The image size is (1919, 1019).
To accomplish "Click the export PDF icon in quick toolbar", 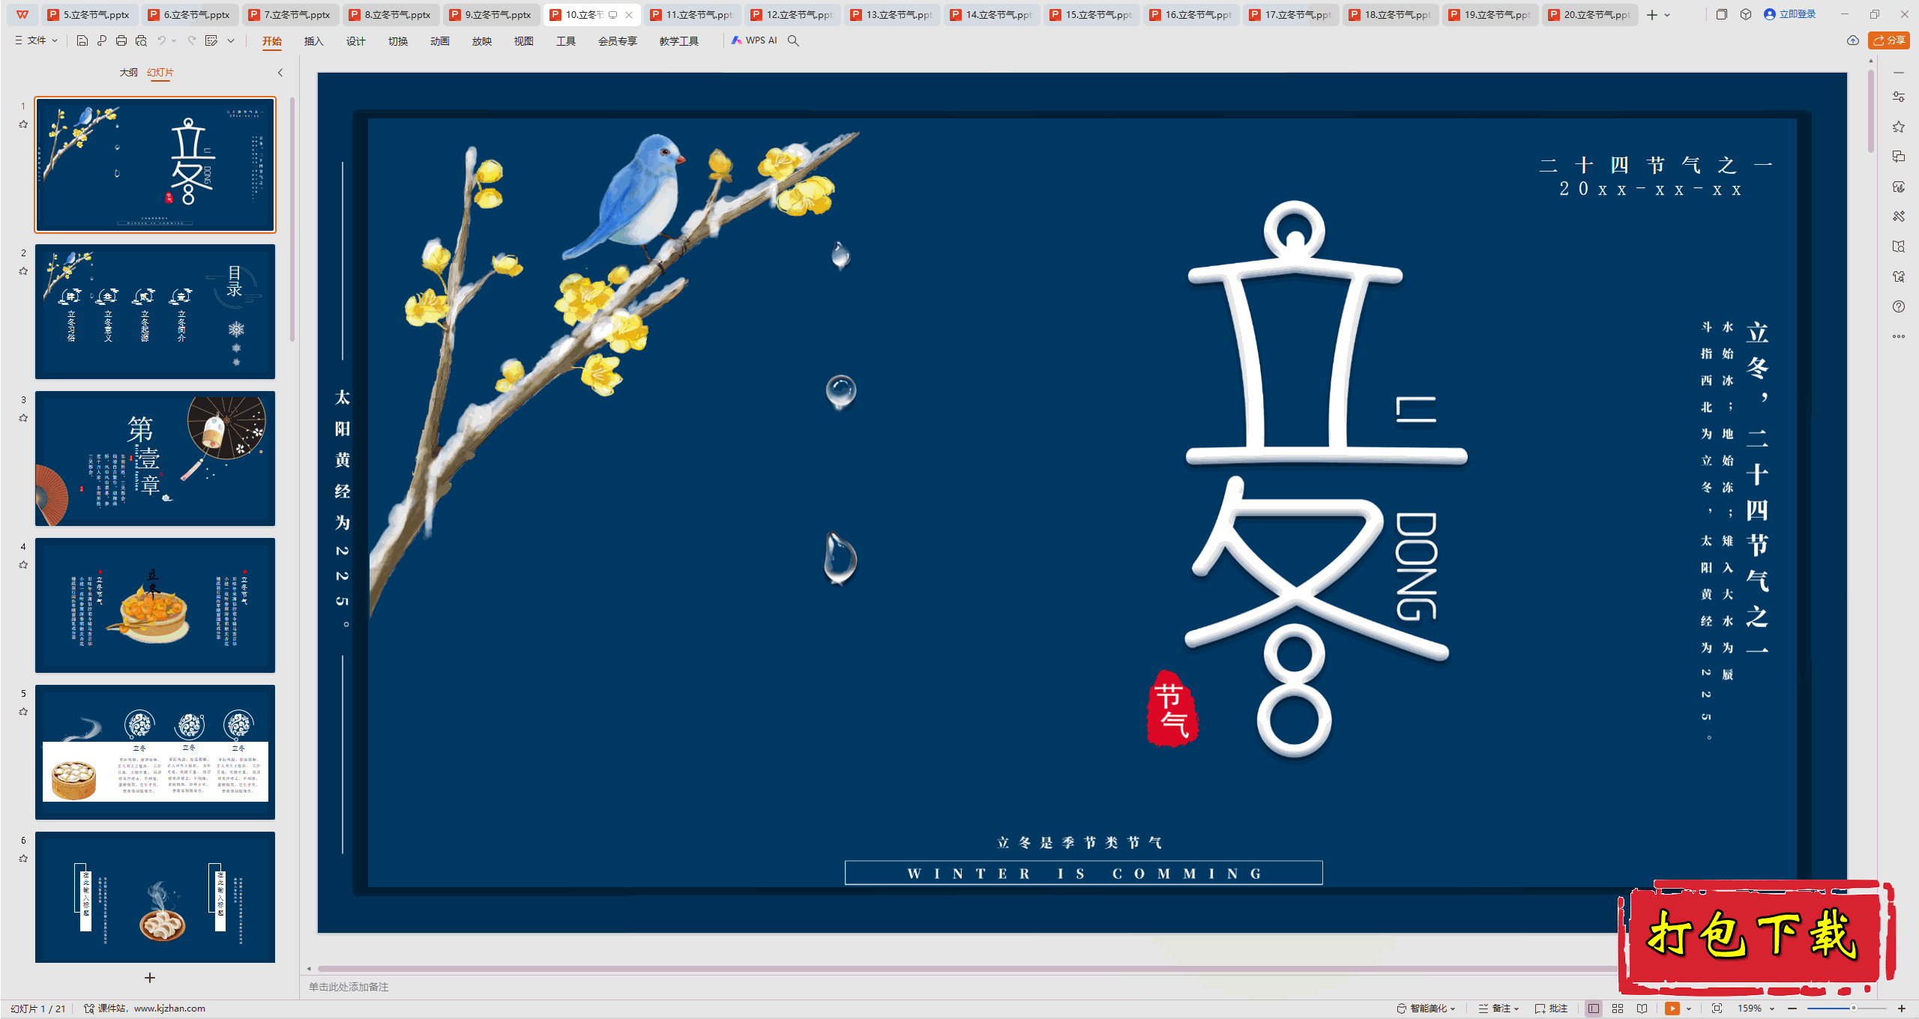I will point(102,40).
